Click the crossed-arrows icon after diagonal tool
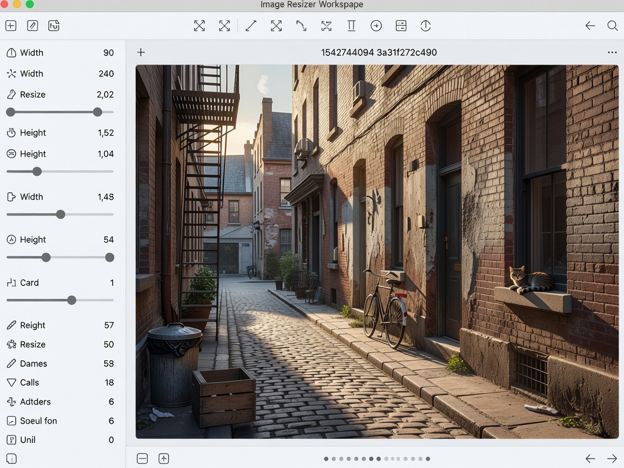The width and height of the screenshot is (624, 468). pos(276,26)
